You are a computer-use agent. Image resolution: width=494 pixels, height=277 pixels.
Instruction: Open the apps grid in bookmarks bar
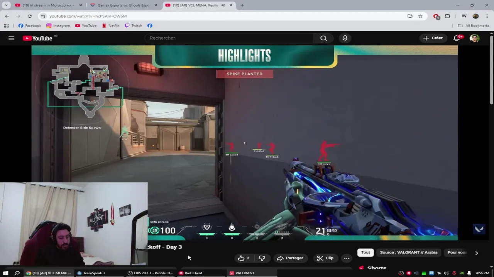[x=6, y=25]
